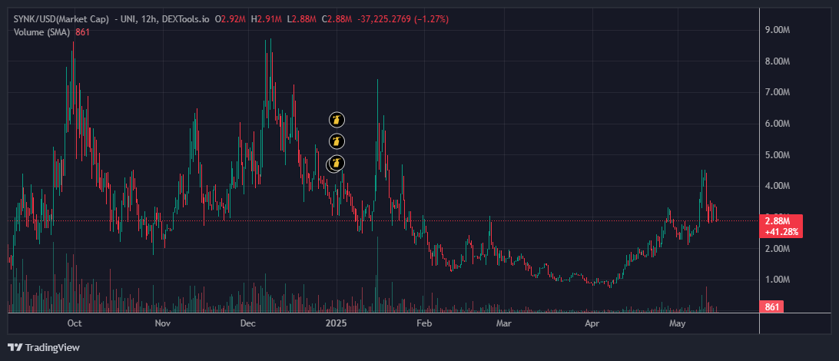
Task: Click the uppermost yellow event marker icon
Action: coord(337,120)
